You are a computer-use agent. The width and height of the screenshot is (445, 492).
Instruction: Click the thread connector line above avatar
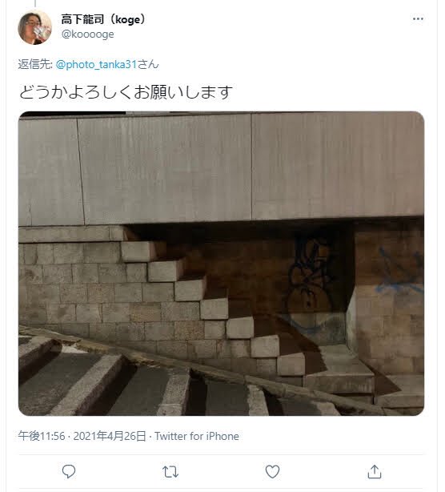point(34,3)
